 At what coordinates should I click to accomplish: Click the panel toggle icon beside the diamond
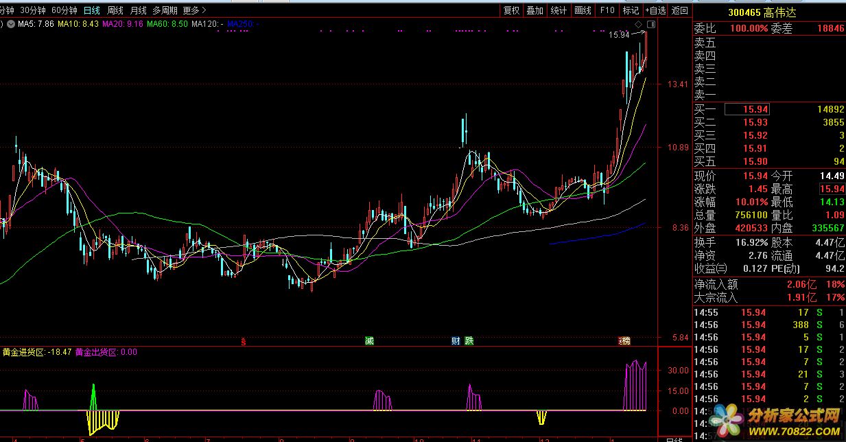650,24
